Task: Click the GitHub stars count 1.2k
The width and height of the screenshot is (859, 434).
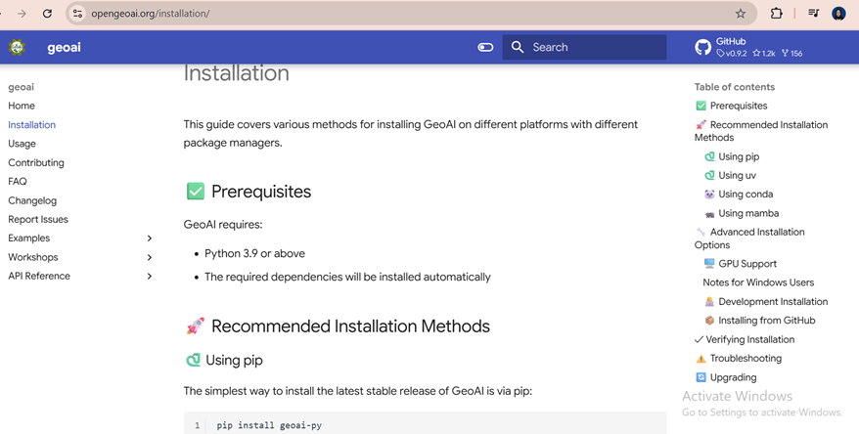Action: click(x=764, y=53)
